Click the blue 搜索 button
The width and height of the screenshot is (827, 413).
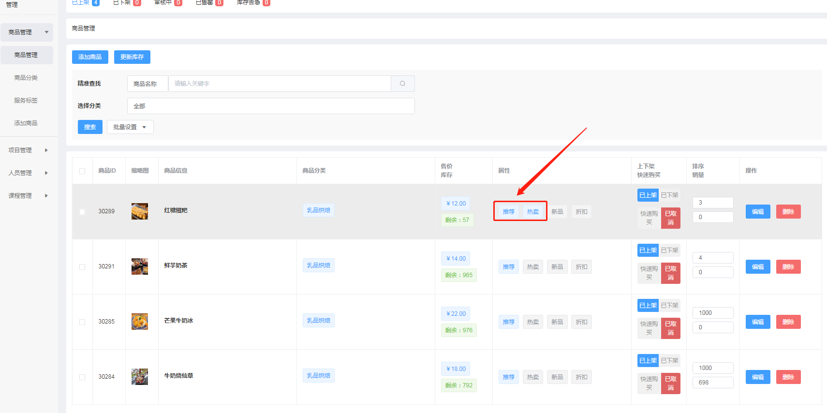(x=90, y=127)
